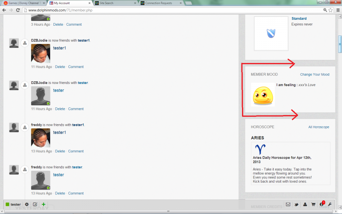Viewport: 342px width, 214px height.
Task: Click friend event icon beside 'freddy is now friends with tester1'
Action: [25, 127]
